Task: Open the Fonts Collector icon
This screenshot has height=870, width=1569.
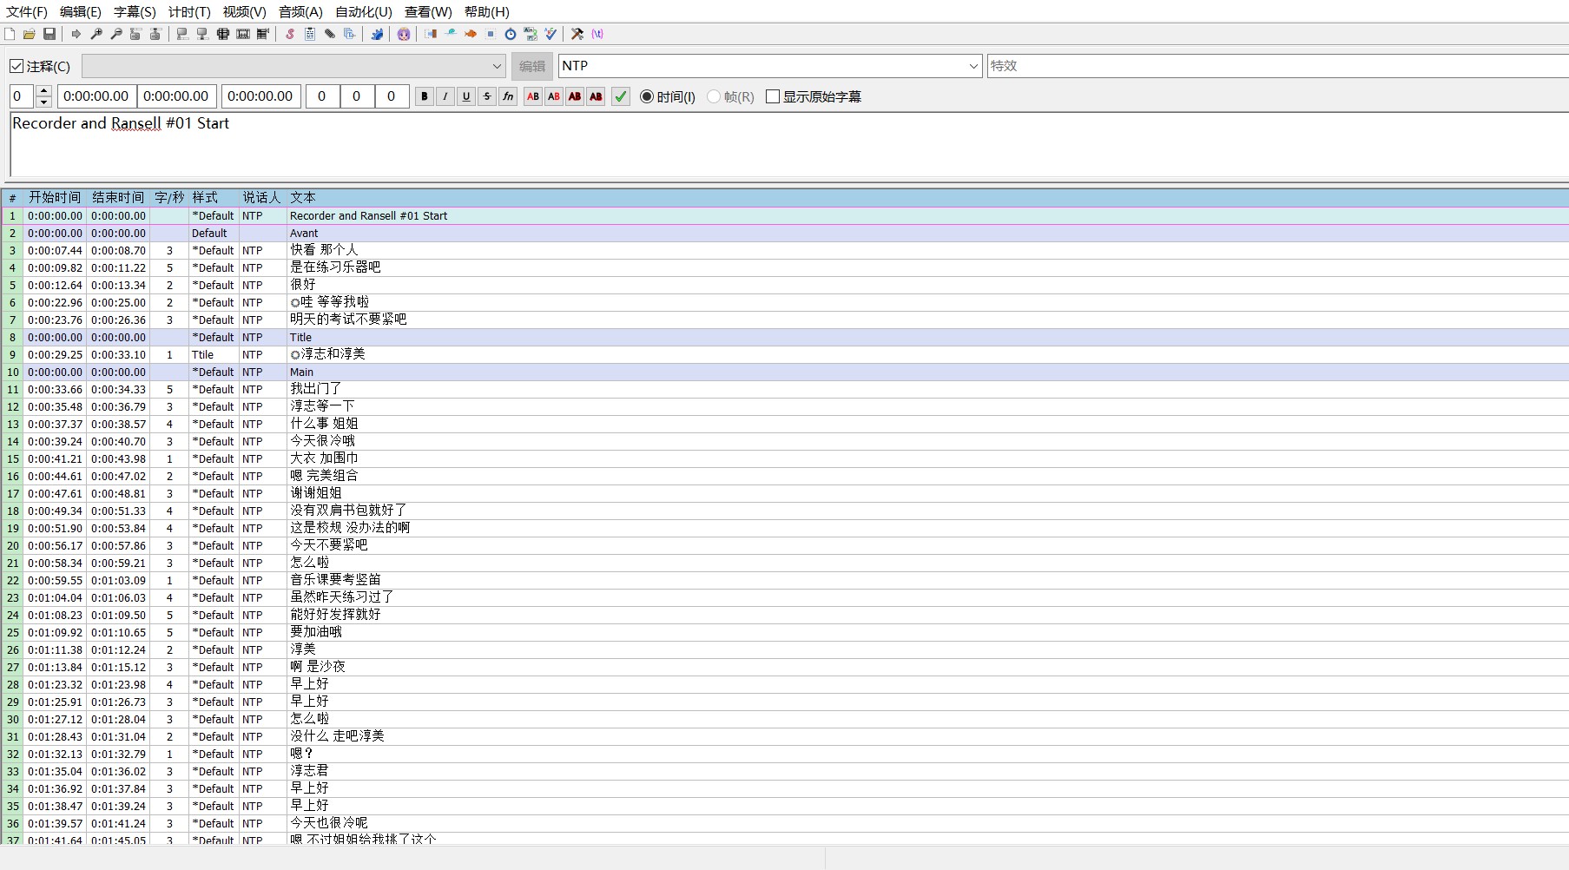Action: 349,34
